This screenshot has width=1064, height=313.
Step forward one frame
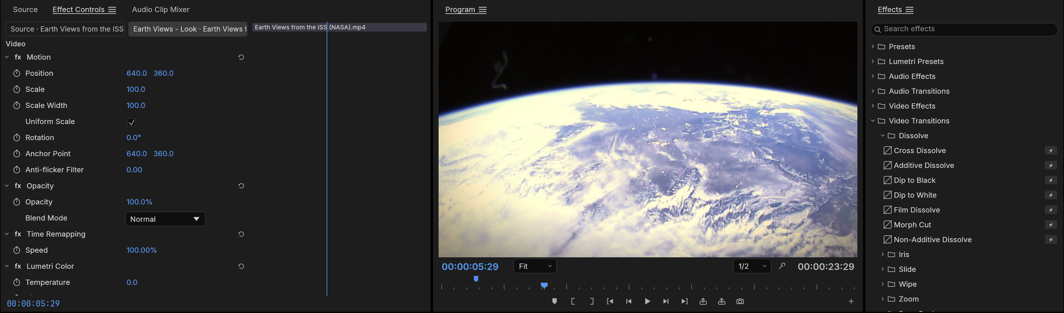tap(666, 301)
